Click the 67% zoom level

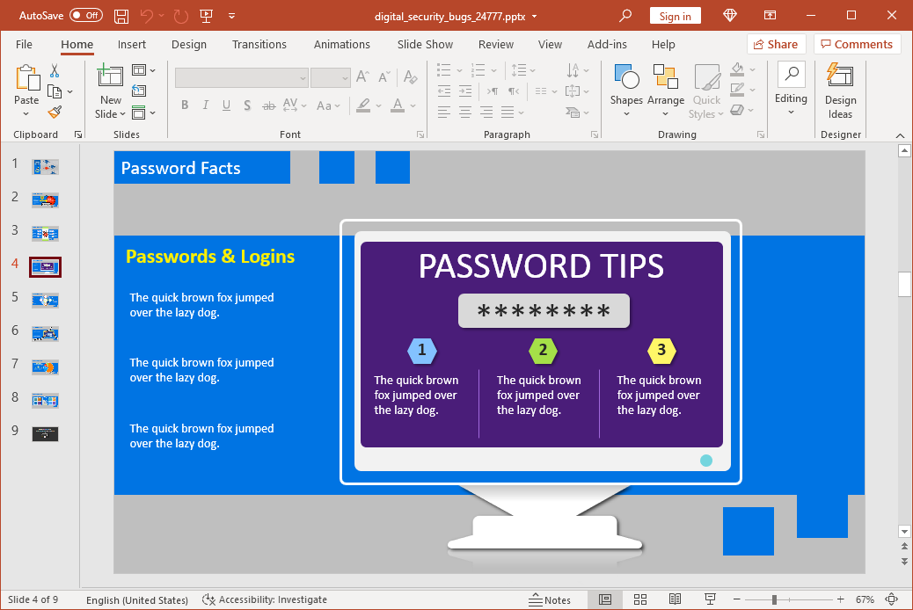pyautogui.click(x=865, y=599)
